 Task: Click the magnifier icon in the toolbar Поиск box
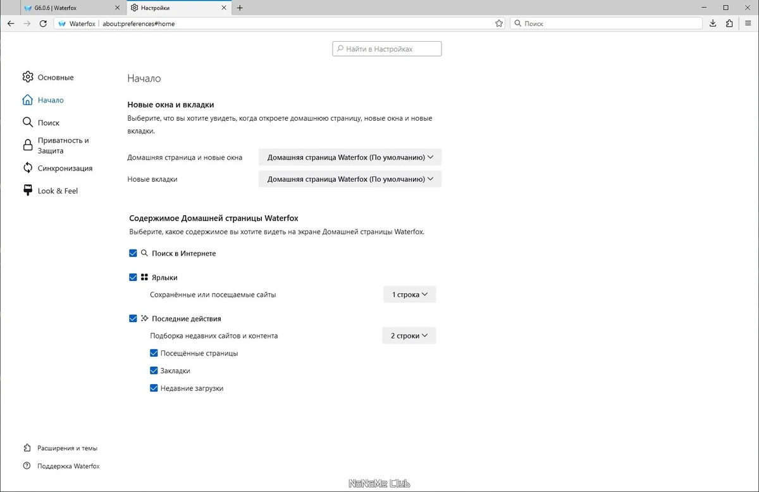click(x=517, y=23)
